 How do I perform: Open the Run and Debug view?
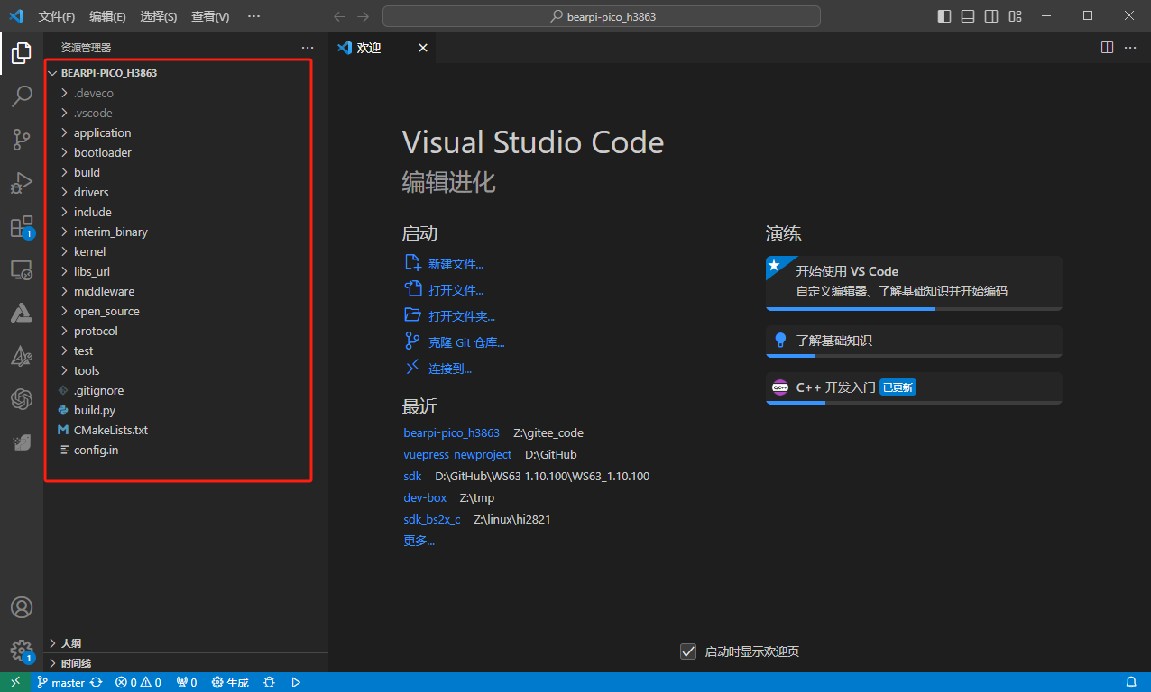point(22,183)
